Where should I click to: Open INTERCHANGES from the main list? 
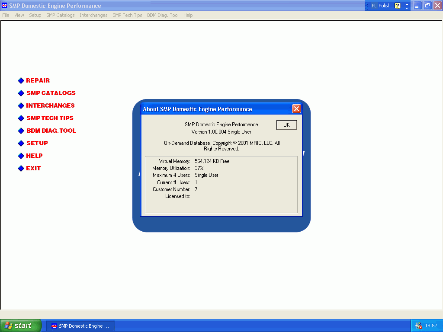pyautogui.click(x=50, y=105)
